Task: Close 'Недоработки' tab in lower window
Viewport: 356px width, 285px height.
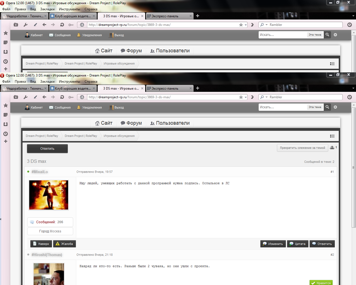Action: tap(46, 89)
